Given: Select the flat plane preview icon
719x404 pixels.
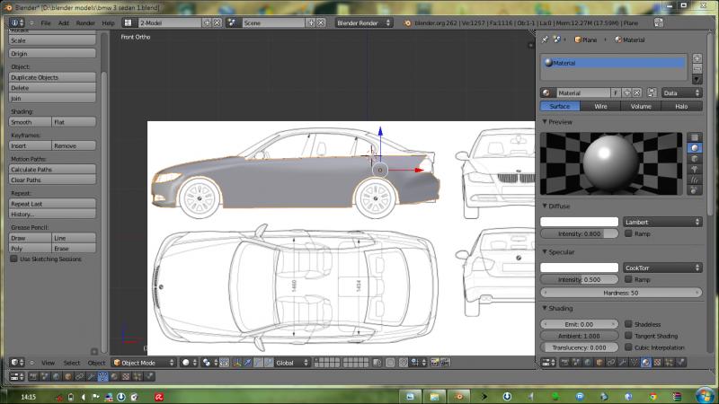Looking at the screenshot, I should click(694, 137).
